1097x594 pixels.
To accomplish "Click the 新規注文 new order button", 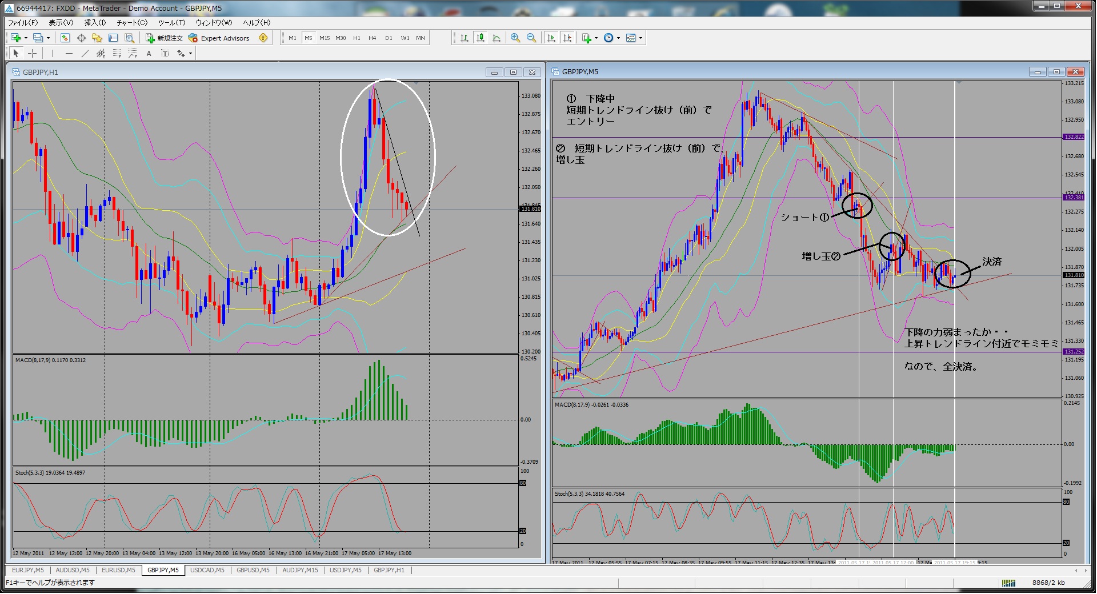I will 164,38.
